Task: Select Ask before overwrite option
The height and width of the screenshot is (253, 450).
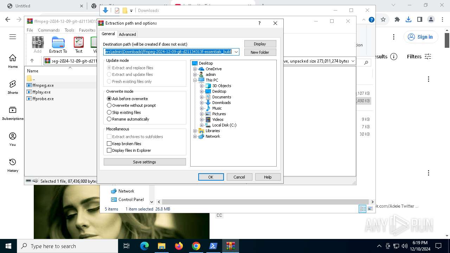Action: (127, 99)
